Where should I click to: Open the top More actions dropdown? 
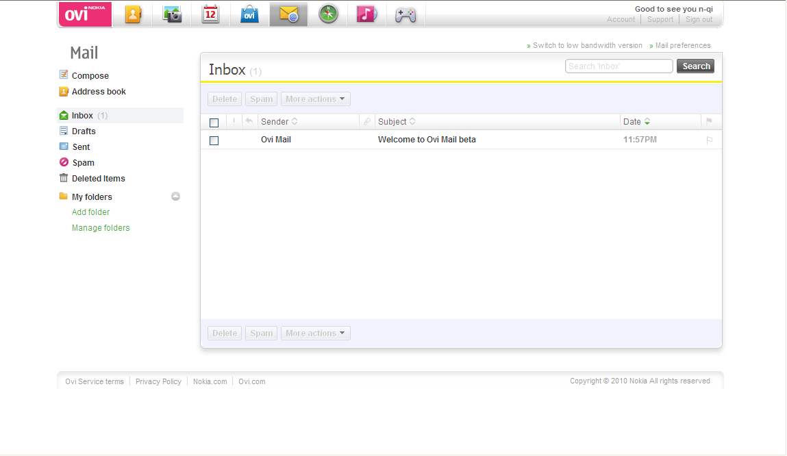point(315,99)
